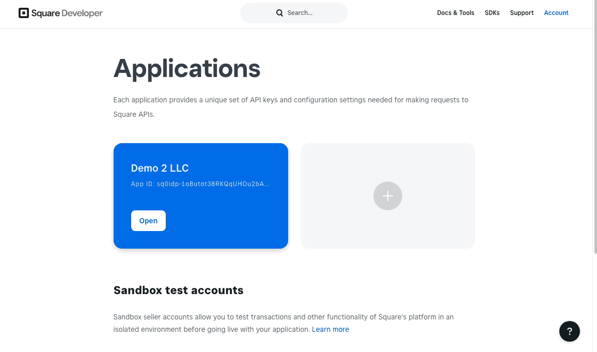Open the Demo 2 LLC application
The width and height of the screenshot is (597, 352).
click(148, 221)
